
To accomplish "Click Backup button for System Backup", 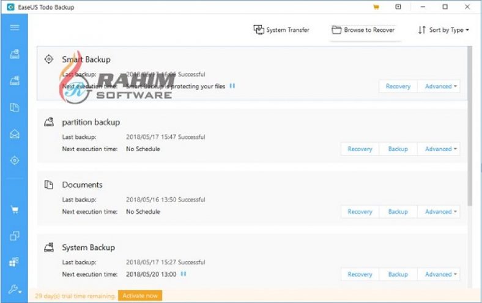I will (398, 274).
